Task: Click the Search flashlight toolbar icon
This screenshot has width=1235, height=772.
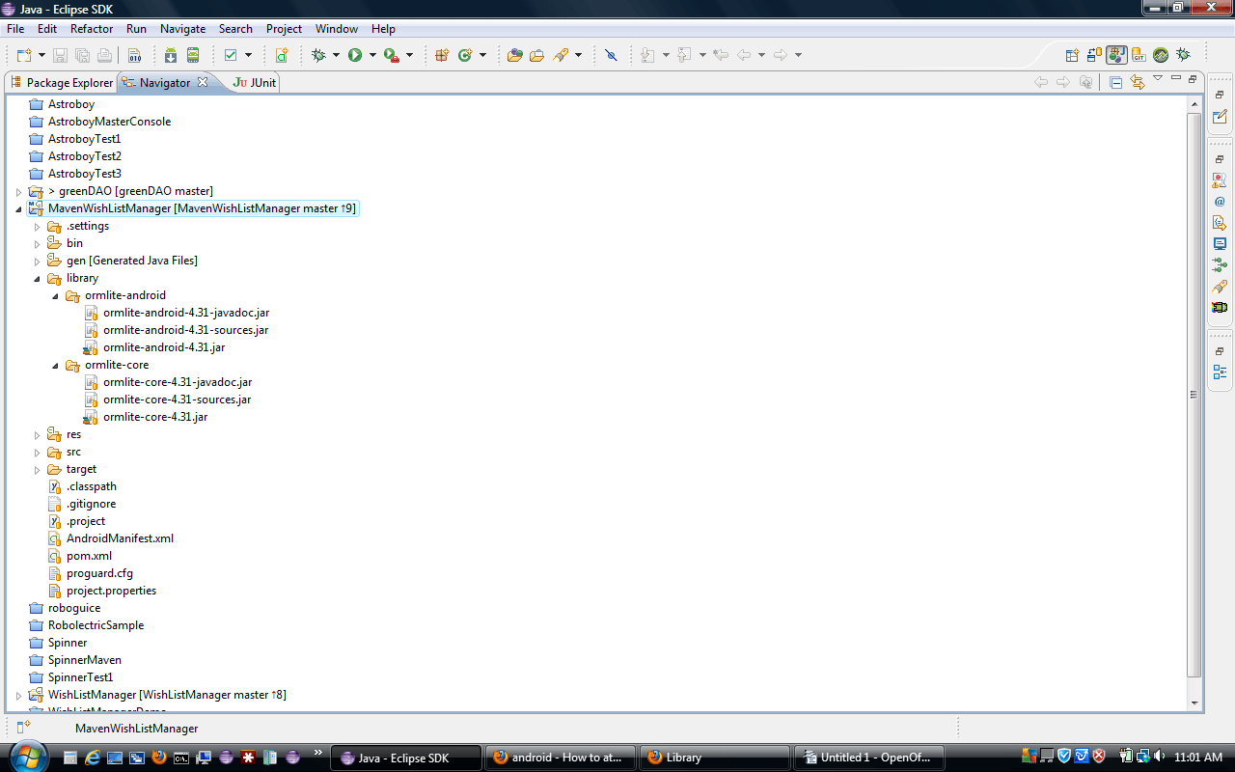Action: coord(561,55)
